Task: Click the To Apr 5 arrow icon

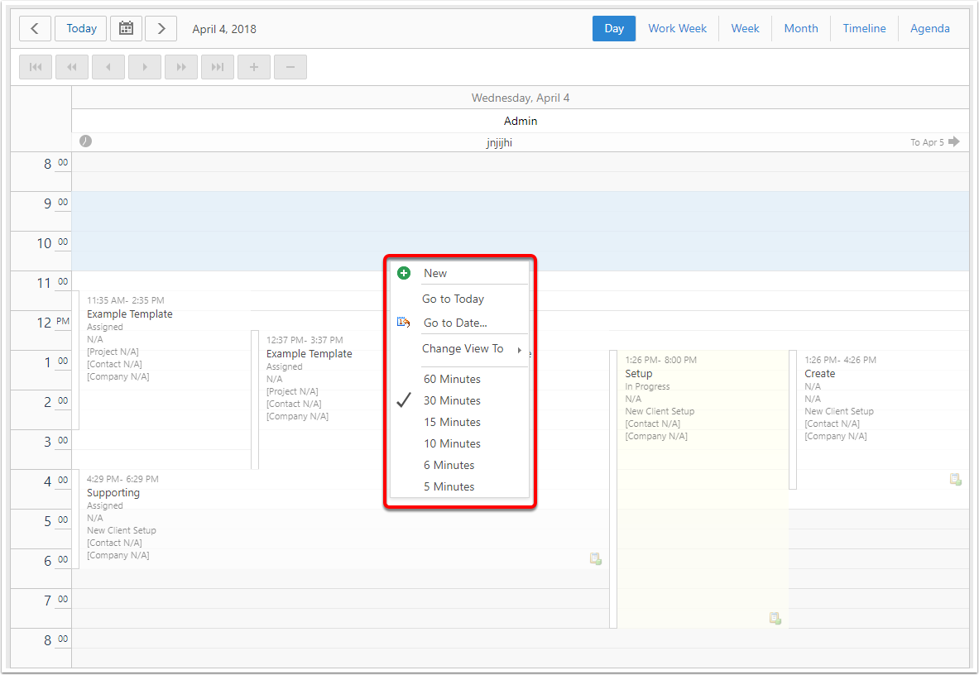Action: tap(954, 141)
